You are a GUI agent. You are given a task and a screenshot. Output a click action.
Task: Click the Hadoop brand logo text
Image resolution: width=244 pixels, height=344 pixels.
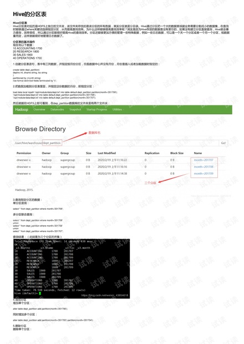(22, 109)
